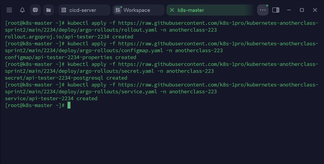This screenshot has width=324, height=164.
Task: Click the notification bell icon
Action: click(22, 10)
